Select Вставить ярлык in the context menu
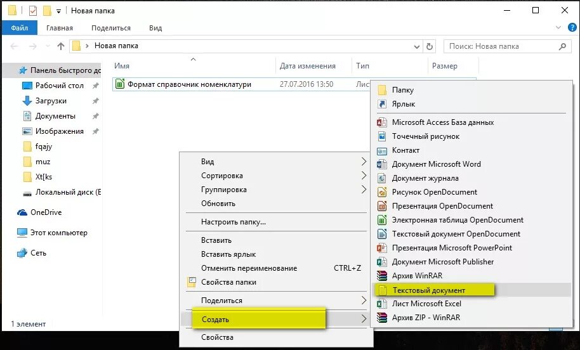580x350 pixels. click(x=228, y=254)
